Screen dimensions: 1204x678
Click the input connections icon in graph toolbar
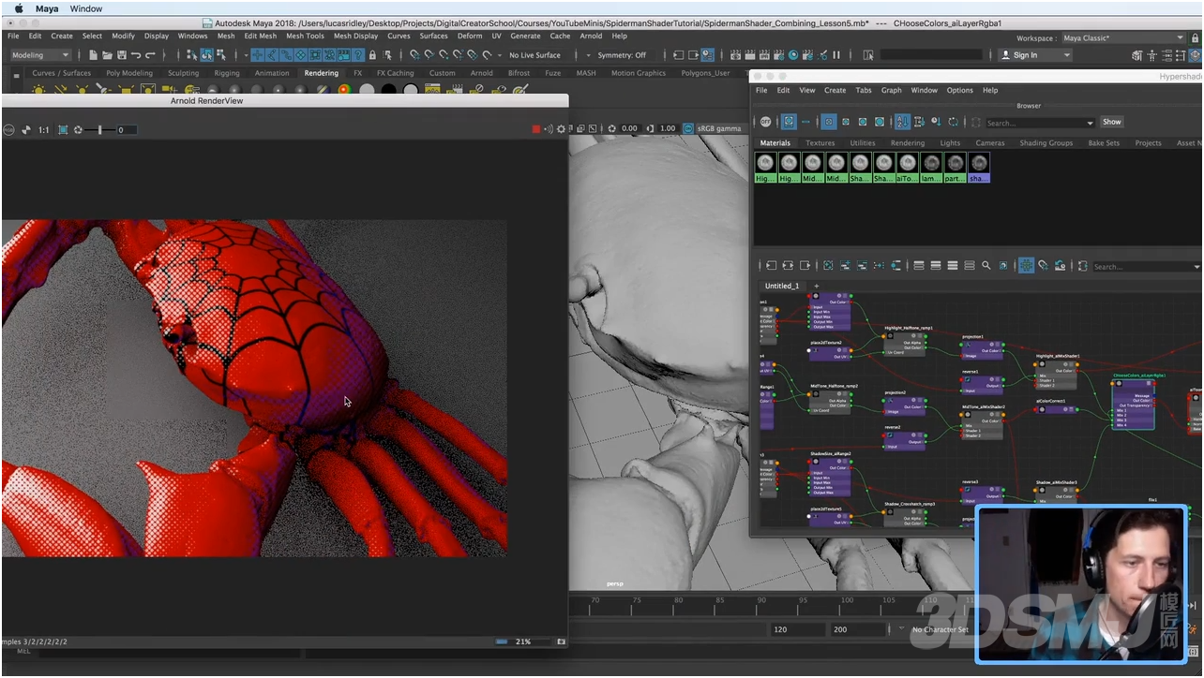tap(772, 266)
